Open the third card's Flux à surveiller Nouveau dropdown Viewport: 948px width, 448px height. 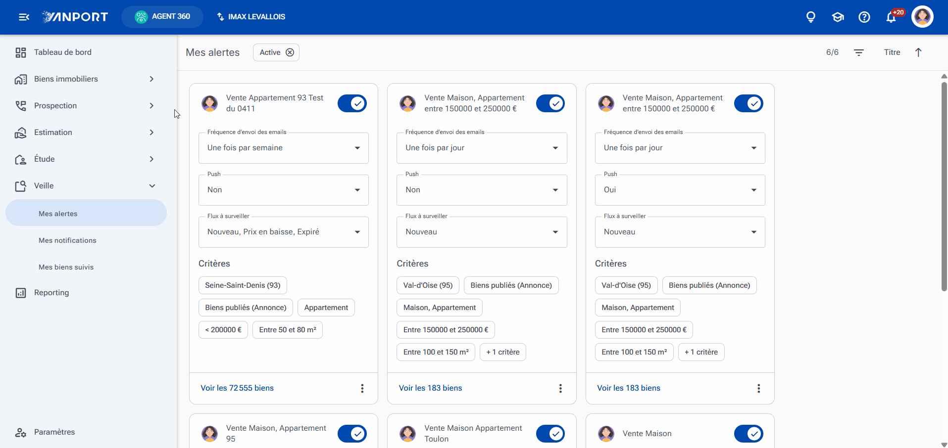coord(680,232)
